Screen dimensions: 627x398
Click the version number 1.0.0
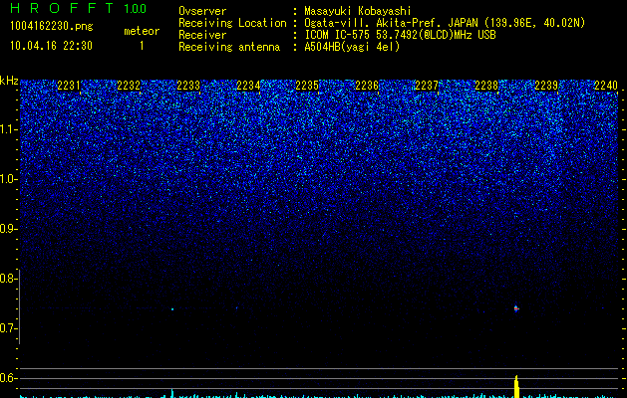pyautogui.click(x=135, y=9)
